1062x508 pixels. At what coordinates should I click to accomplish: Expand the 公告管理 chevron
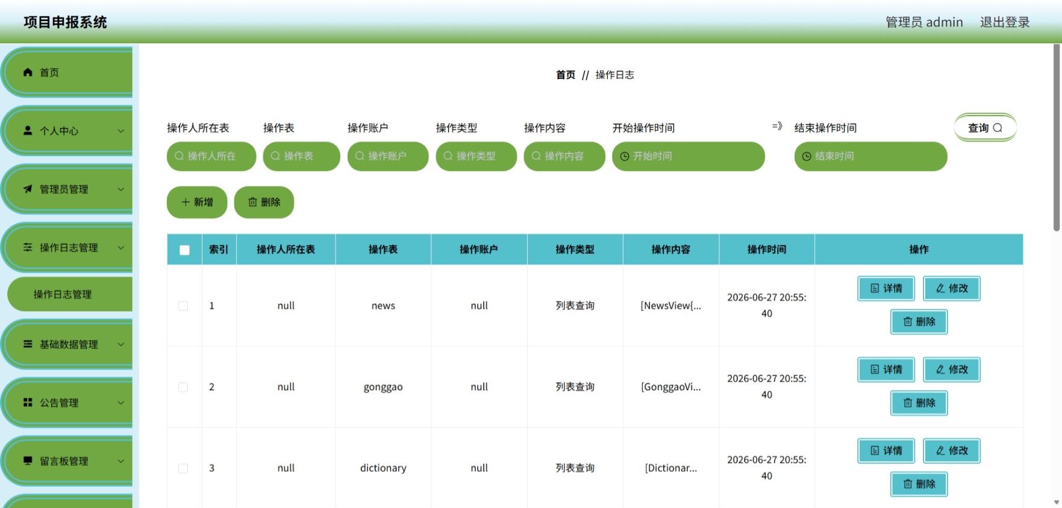120,403
